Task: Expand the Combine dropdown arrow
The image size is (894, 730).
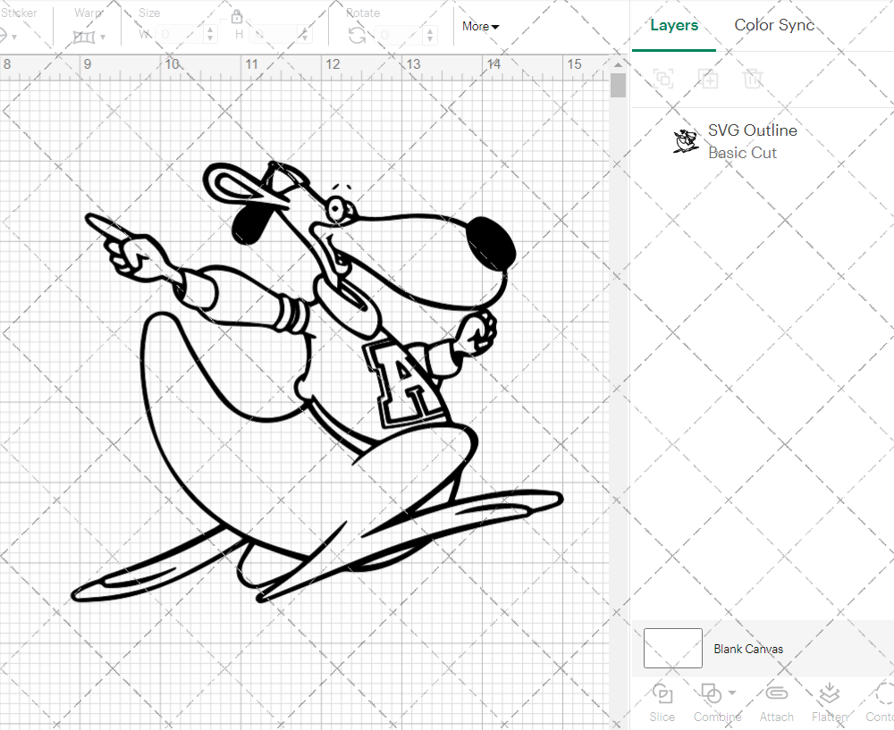Action: pyautogui.click(x=732, y=693)
